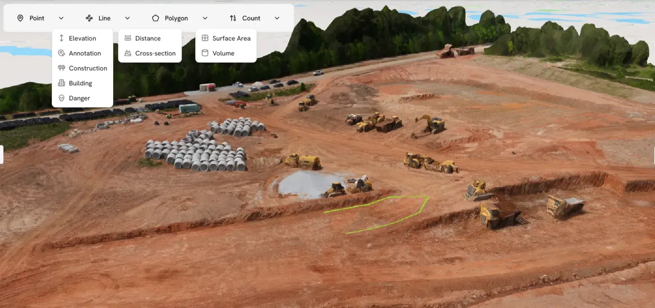Click the Count arrows icon
The width and height of the screenshot is (655, 308).
click(233, 18)
